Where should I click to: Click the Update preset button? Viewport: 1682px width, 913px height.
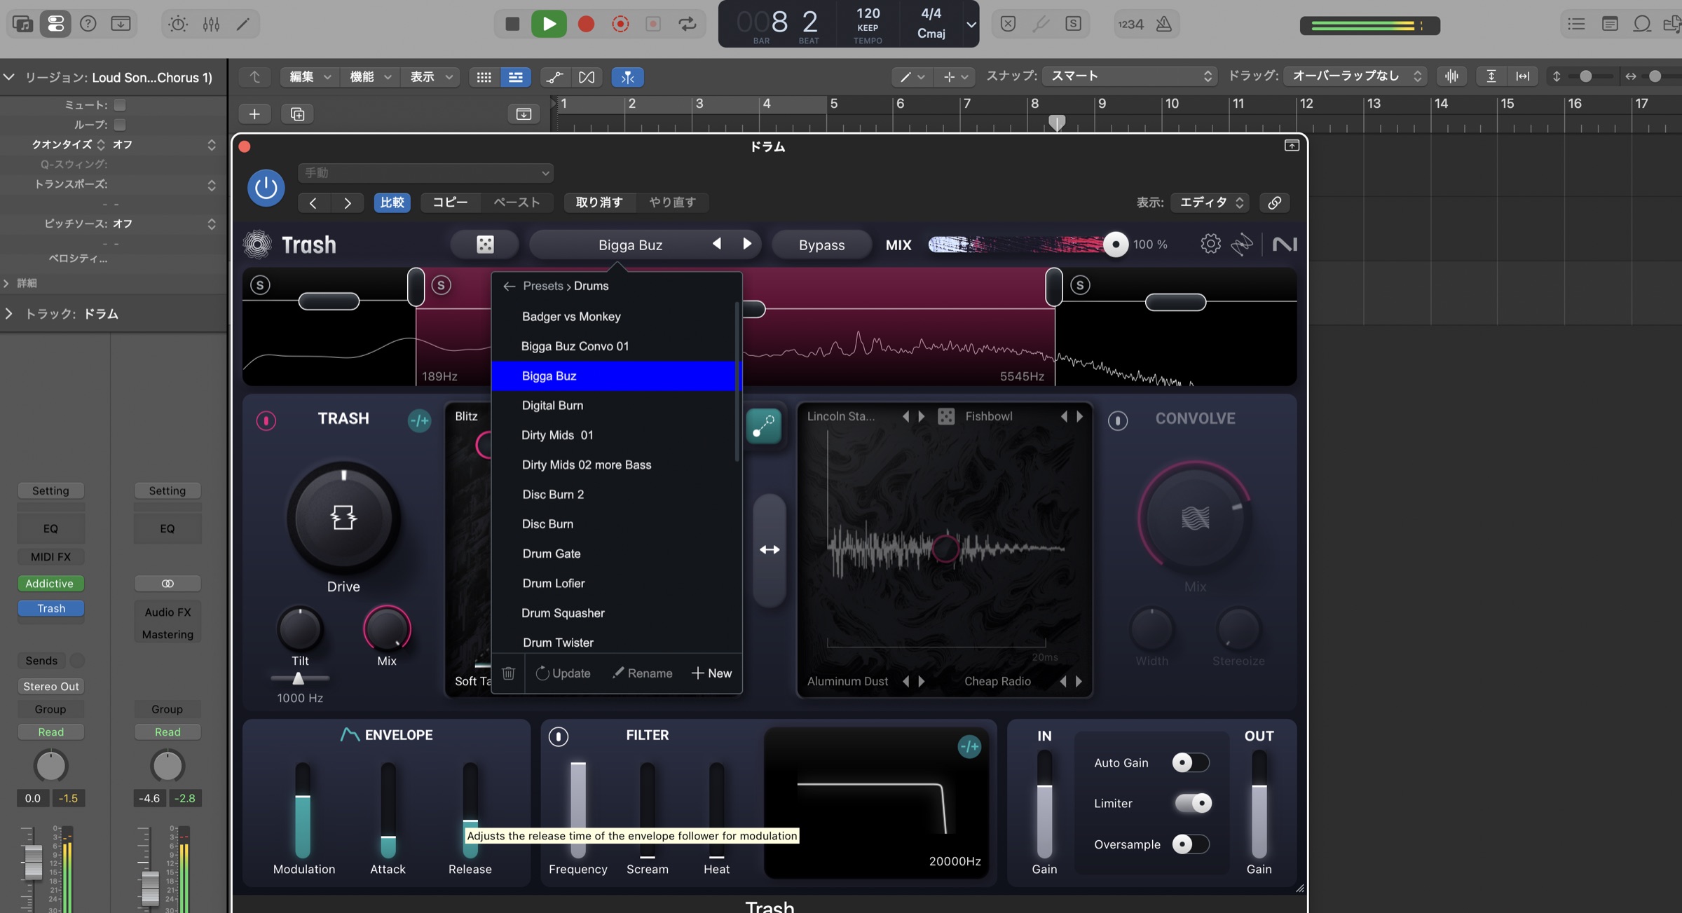(563, 673)
